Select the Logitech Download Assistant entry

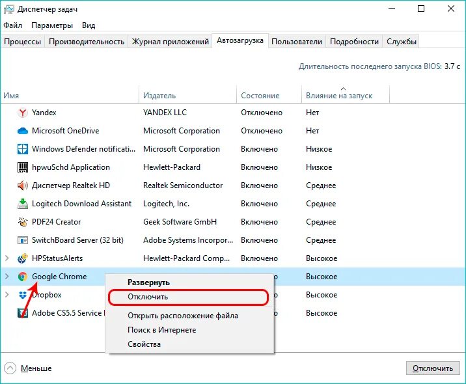[x=81, y=204]
